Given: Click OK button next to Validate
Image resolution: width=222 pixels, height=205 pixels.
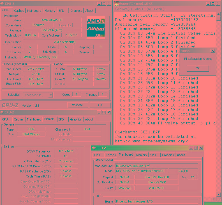Looking at the screenshot, I should [100, 105].
